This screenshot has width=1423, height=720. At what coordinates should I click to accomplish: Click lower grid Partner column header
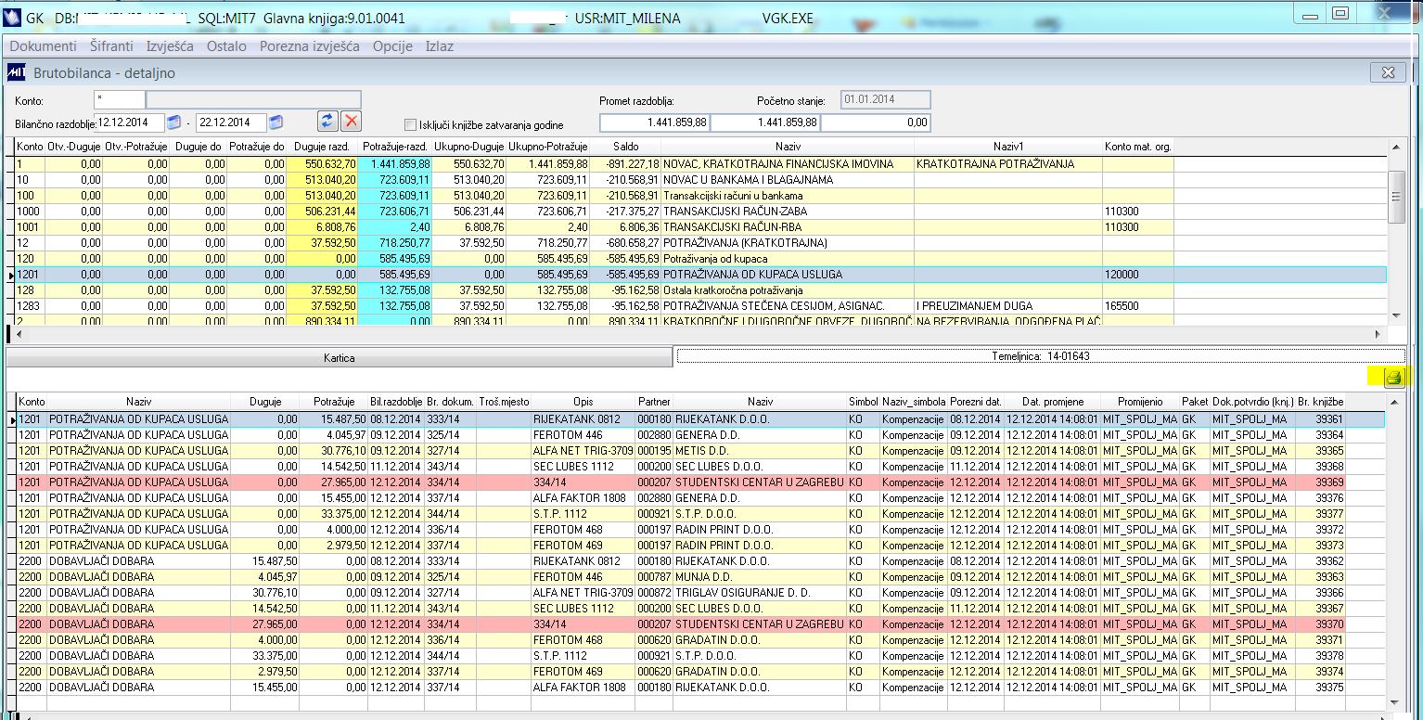[654, 402]
